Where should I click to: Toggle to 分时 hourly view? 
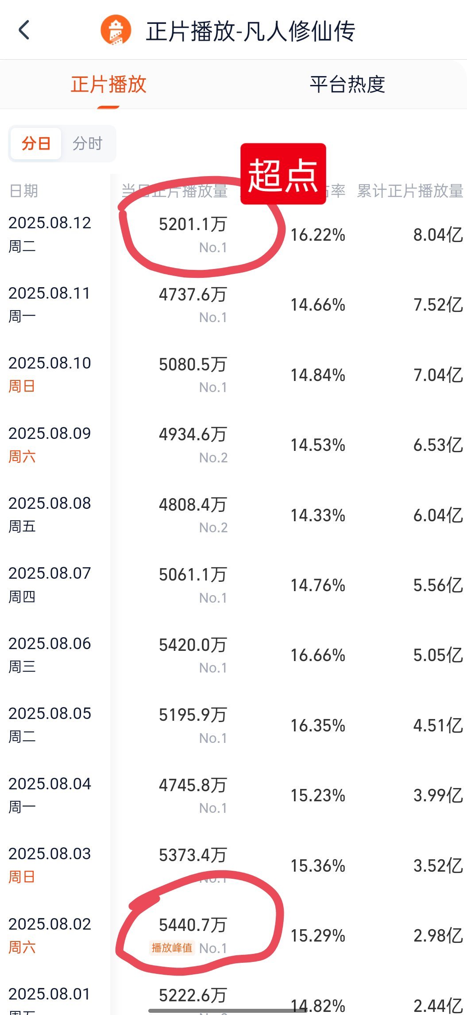(88, 143)
